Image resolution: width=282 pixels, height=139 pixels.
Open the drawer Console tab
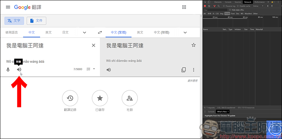[x=211, y=111]
